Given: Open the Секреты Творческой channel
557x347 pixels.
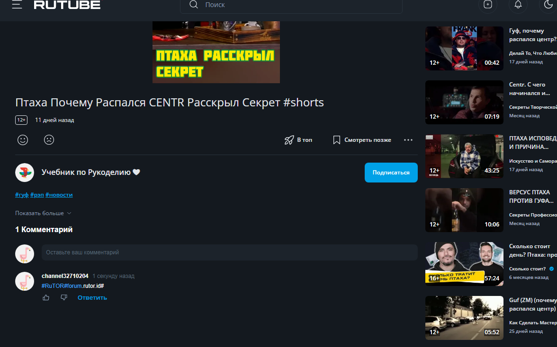Looking at the screenshot, I should [x=533, y=107].
